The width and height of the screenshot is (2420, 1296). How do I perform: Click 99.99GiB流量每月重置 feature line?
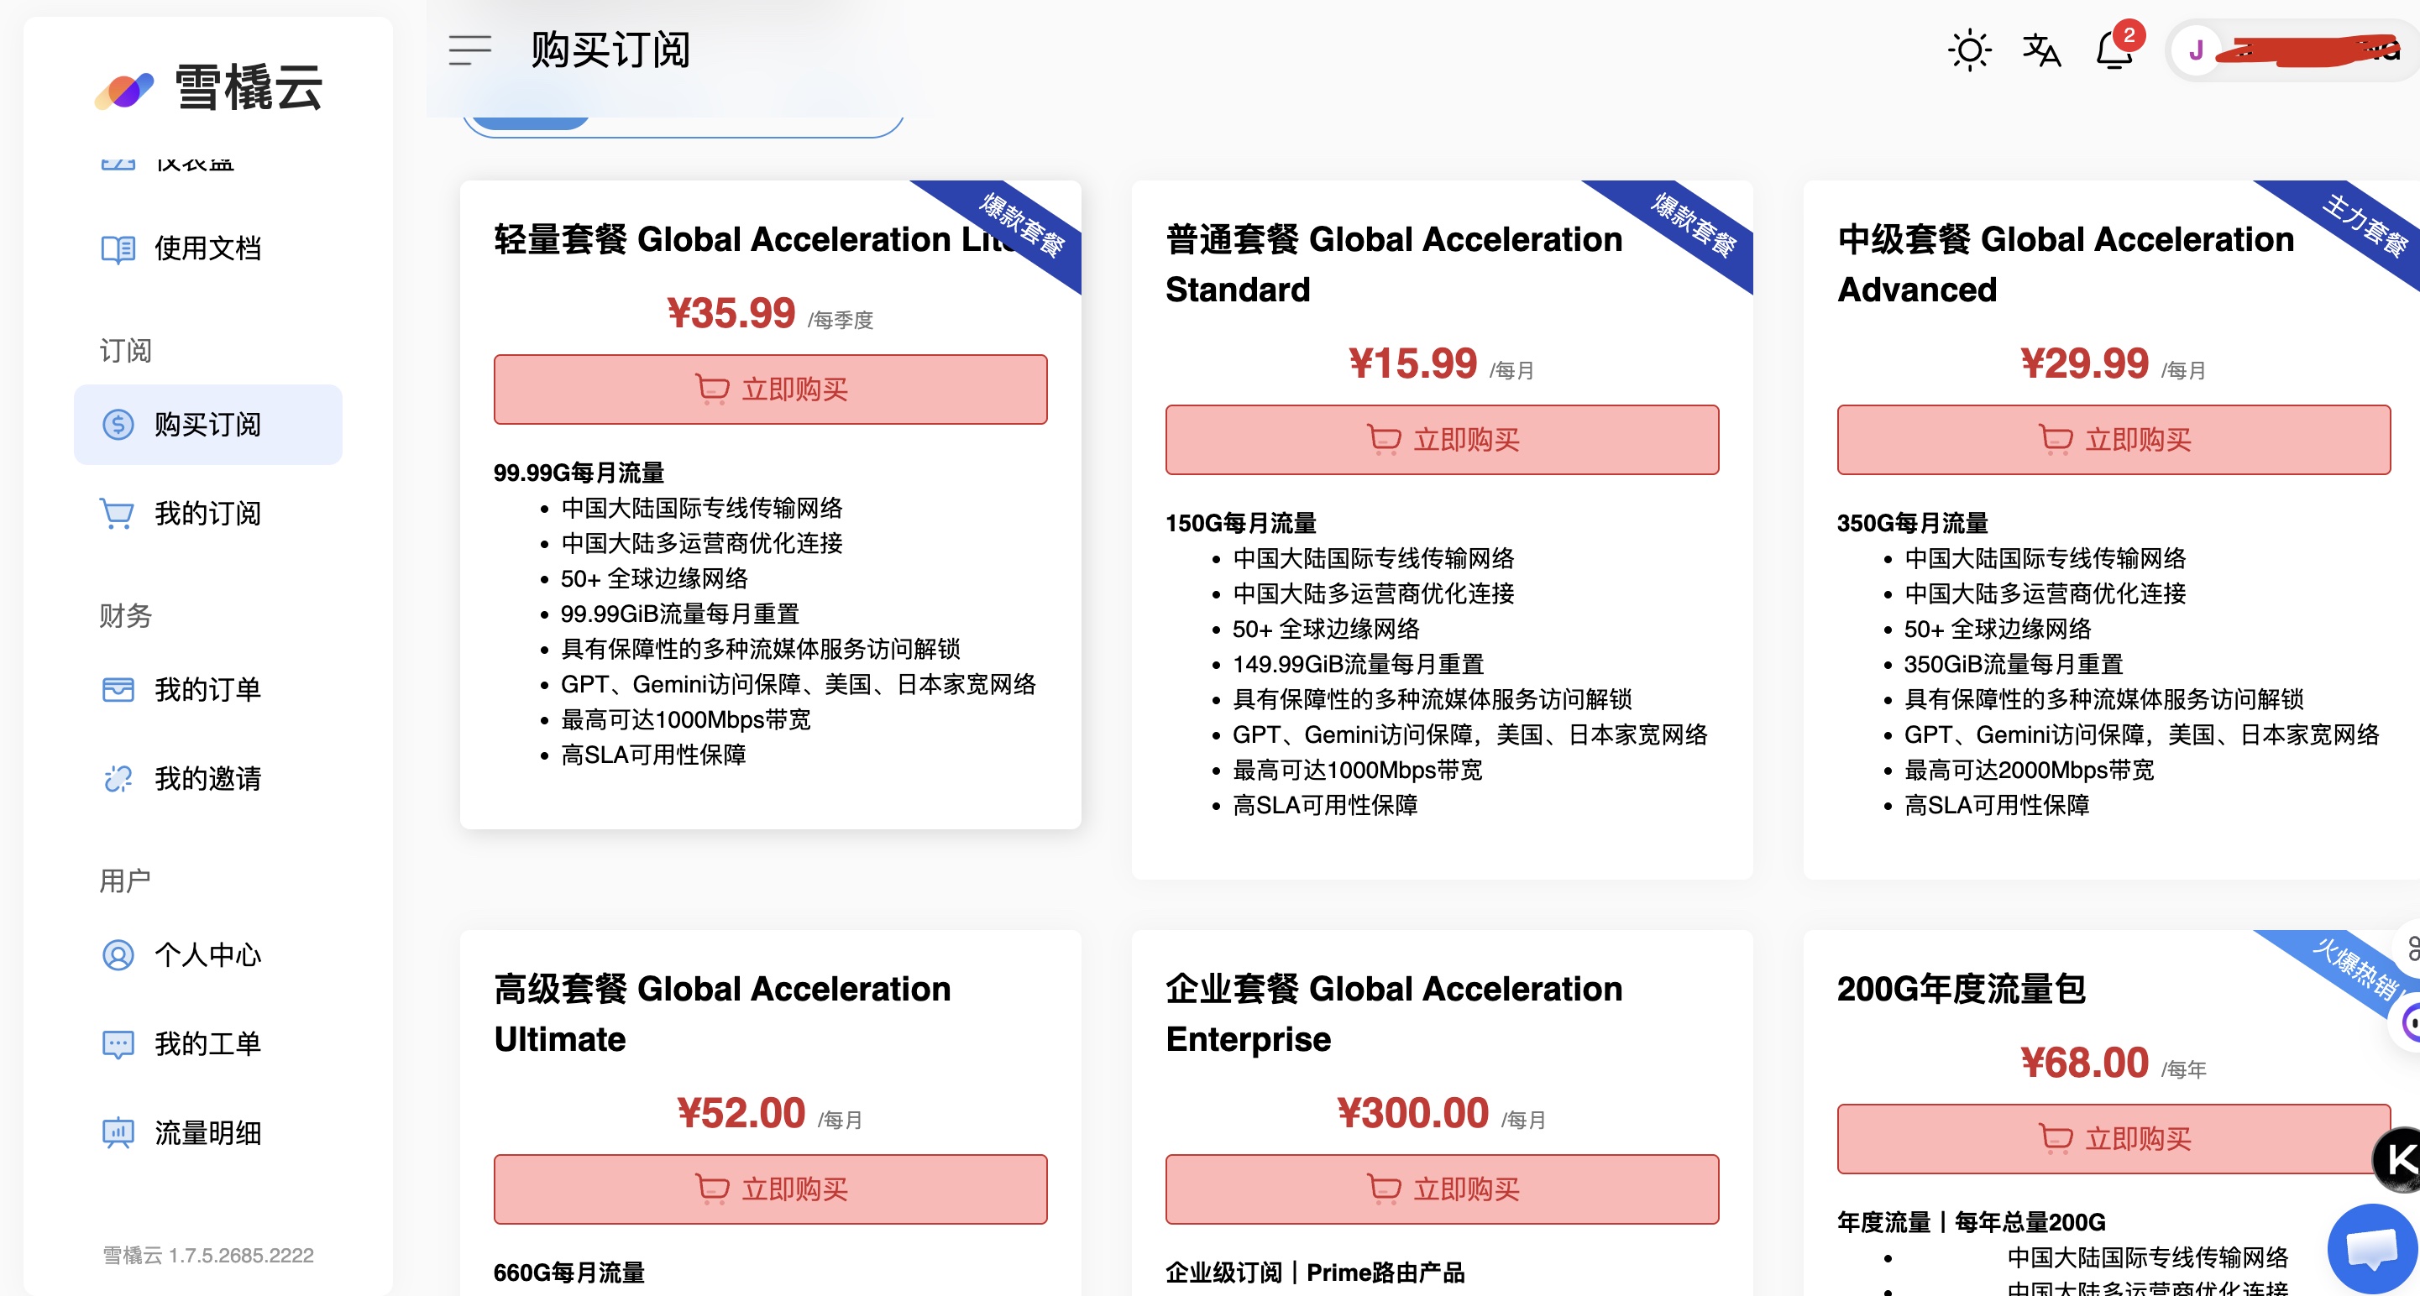680,614
